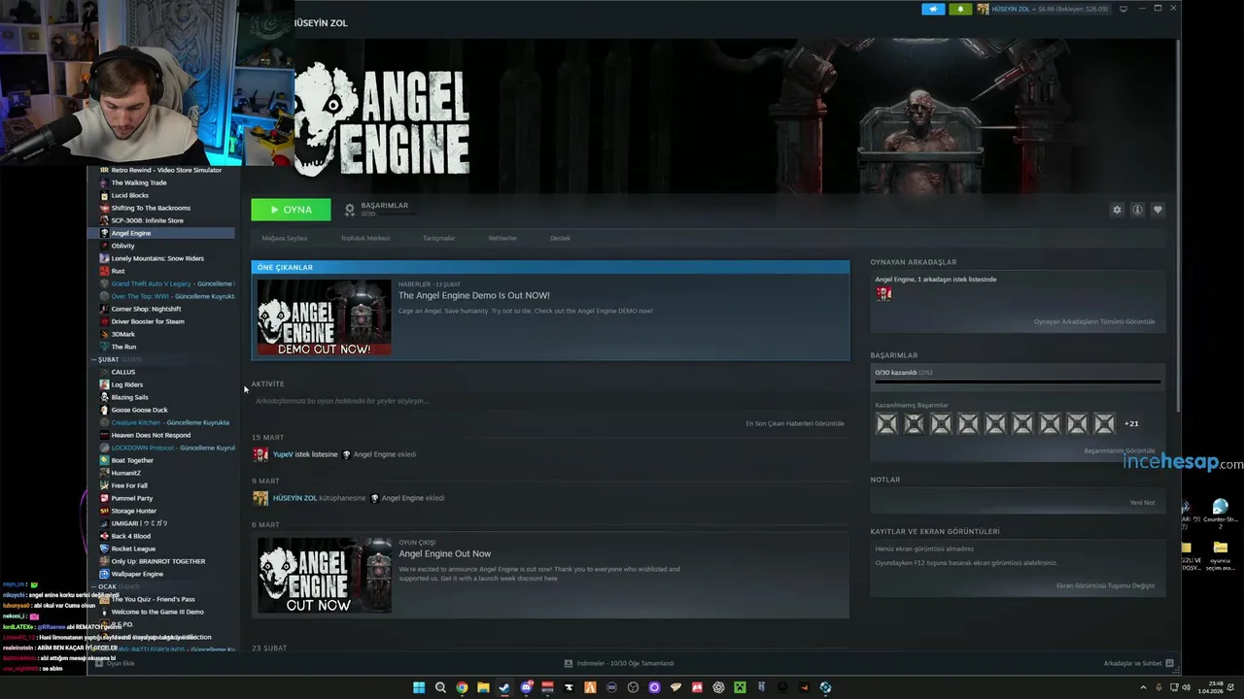Switch to Rehberler tab

[x=502, y=238]
